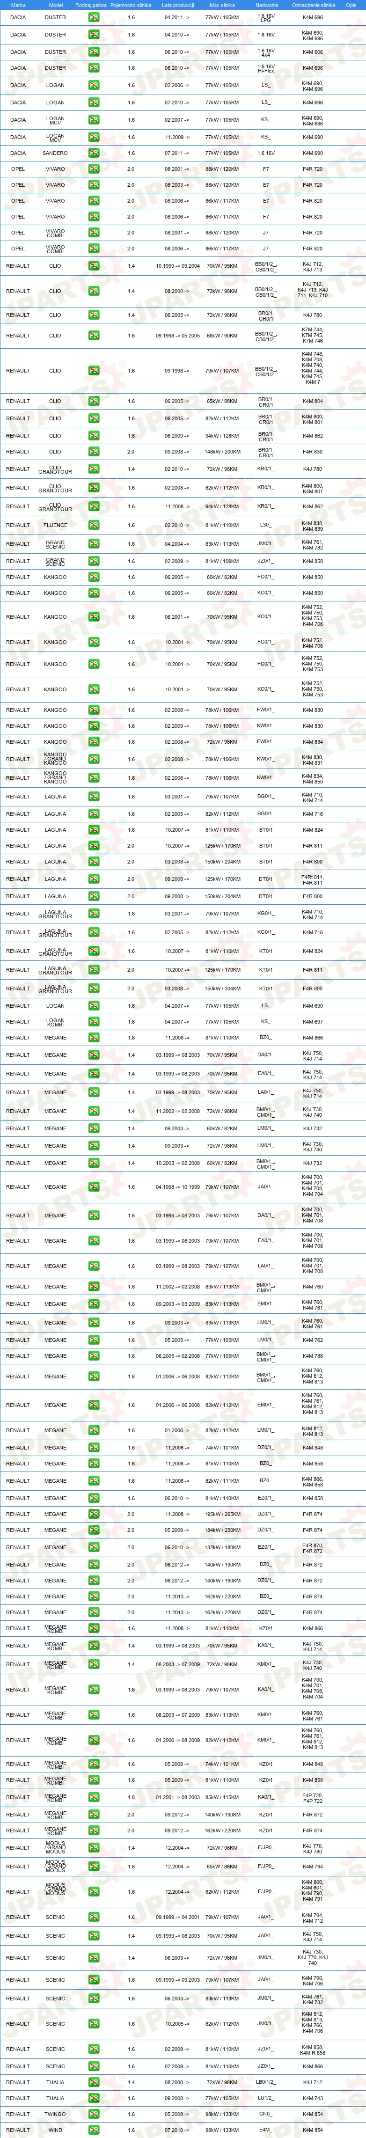The width and height of the screenshot is (366, 2138).
Task: Click the Model column header
Action: (x=56, y=5)
